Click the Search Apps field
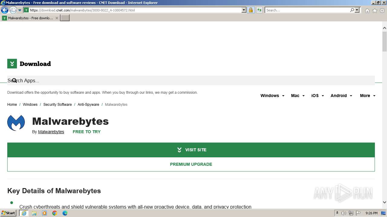This screenshot has height=217, width=387. click(191, 80)
